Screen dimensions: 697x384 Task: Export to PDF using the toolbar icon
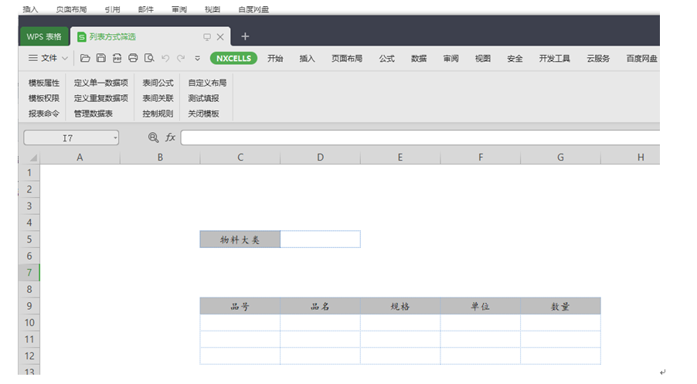coord(117,58)
